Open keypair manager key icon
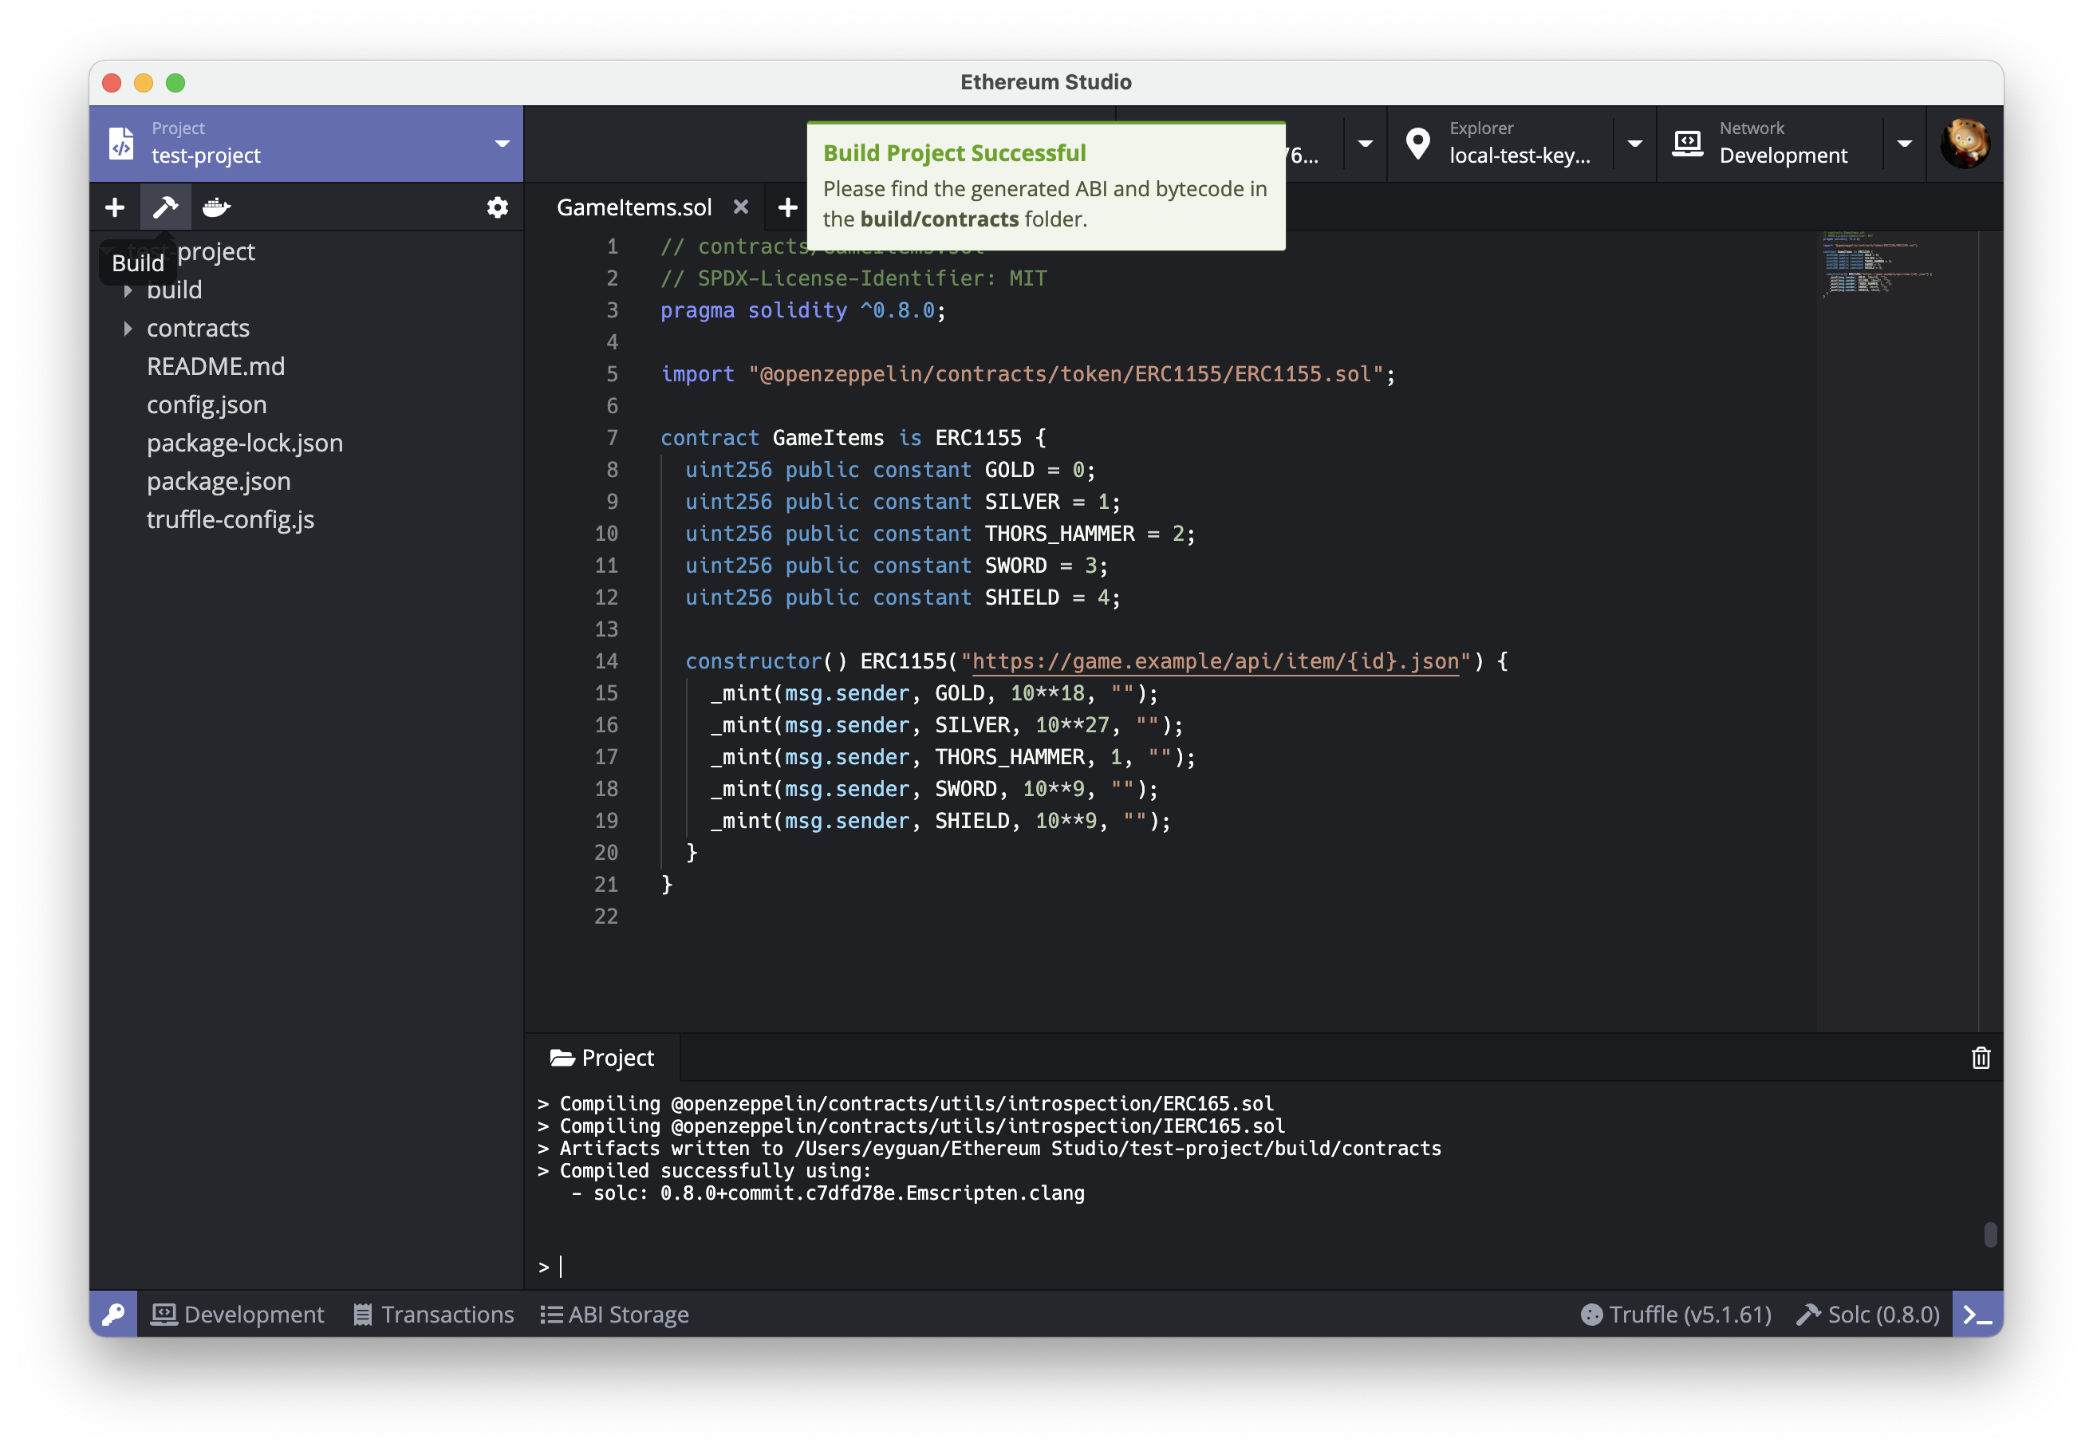Image resolution: width=2093 pixels, height=1455 pixels. (x=114, y=1315)
